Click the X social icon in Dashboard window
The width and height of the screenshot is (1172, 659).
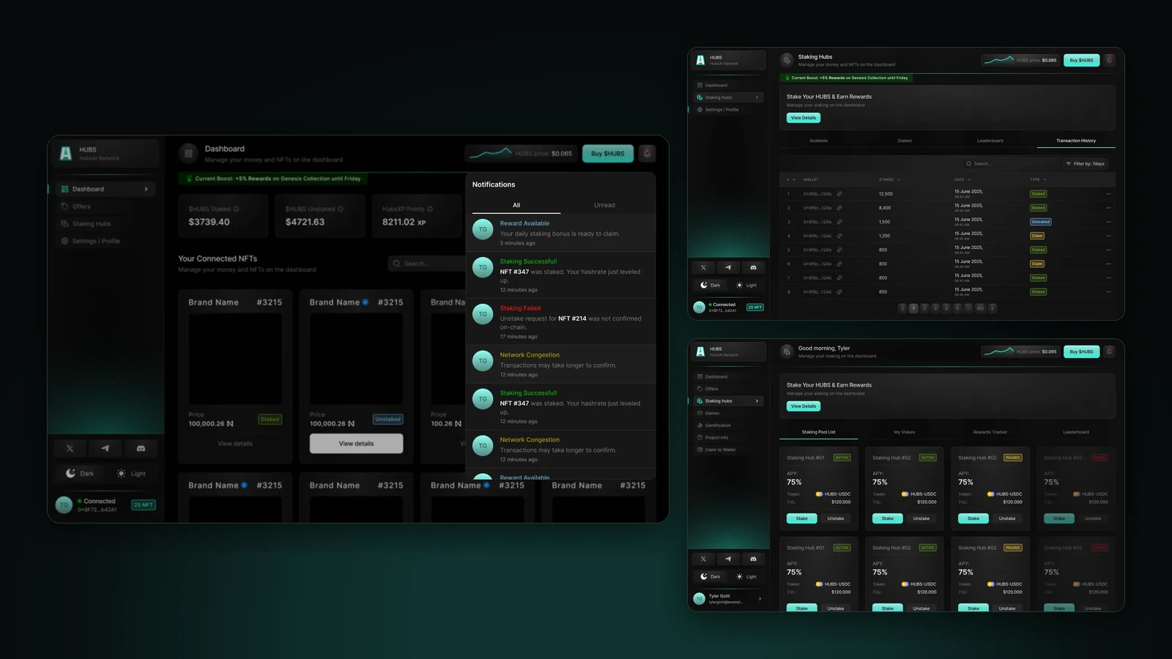click(70, 448)
